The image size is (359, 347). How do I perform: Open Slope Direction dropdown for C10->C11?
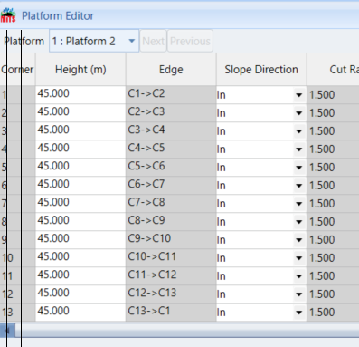[298, 258]
